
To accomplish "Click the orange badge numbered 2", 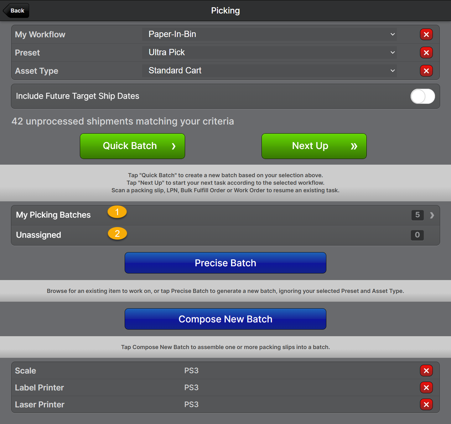I will pos(117,234).
